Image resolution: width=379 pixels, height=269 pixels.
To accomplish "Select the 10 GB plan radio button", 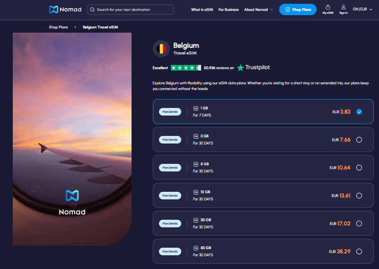I will point(359,196).
